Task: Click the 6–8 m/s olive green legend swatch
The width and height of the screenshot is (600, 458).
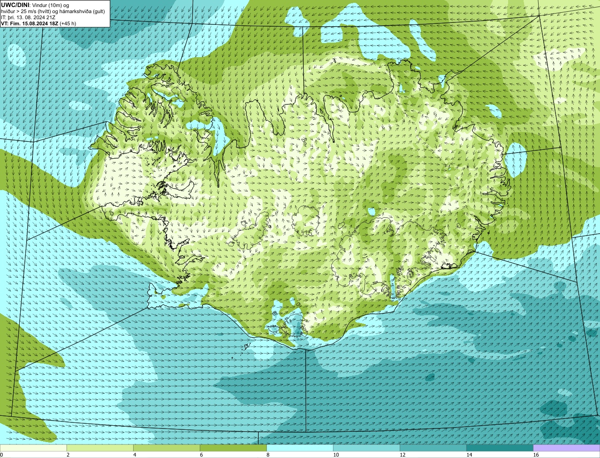Action: pos(233,448)
